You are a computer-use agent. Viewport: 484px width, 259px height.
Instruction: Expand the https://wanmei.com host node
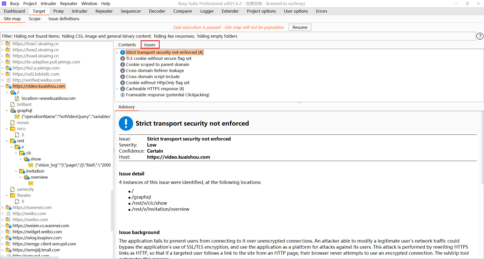3,207
